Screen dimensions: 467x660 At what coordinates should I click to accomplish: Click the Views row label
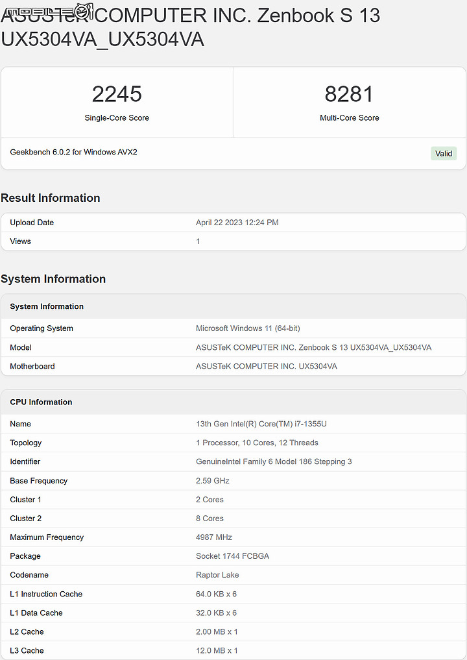[x=21, y=241]
